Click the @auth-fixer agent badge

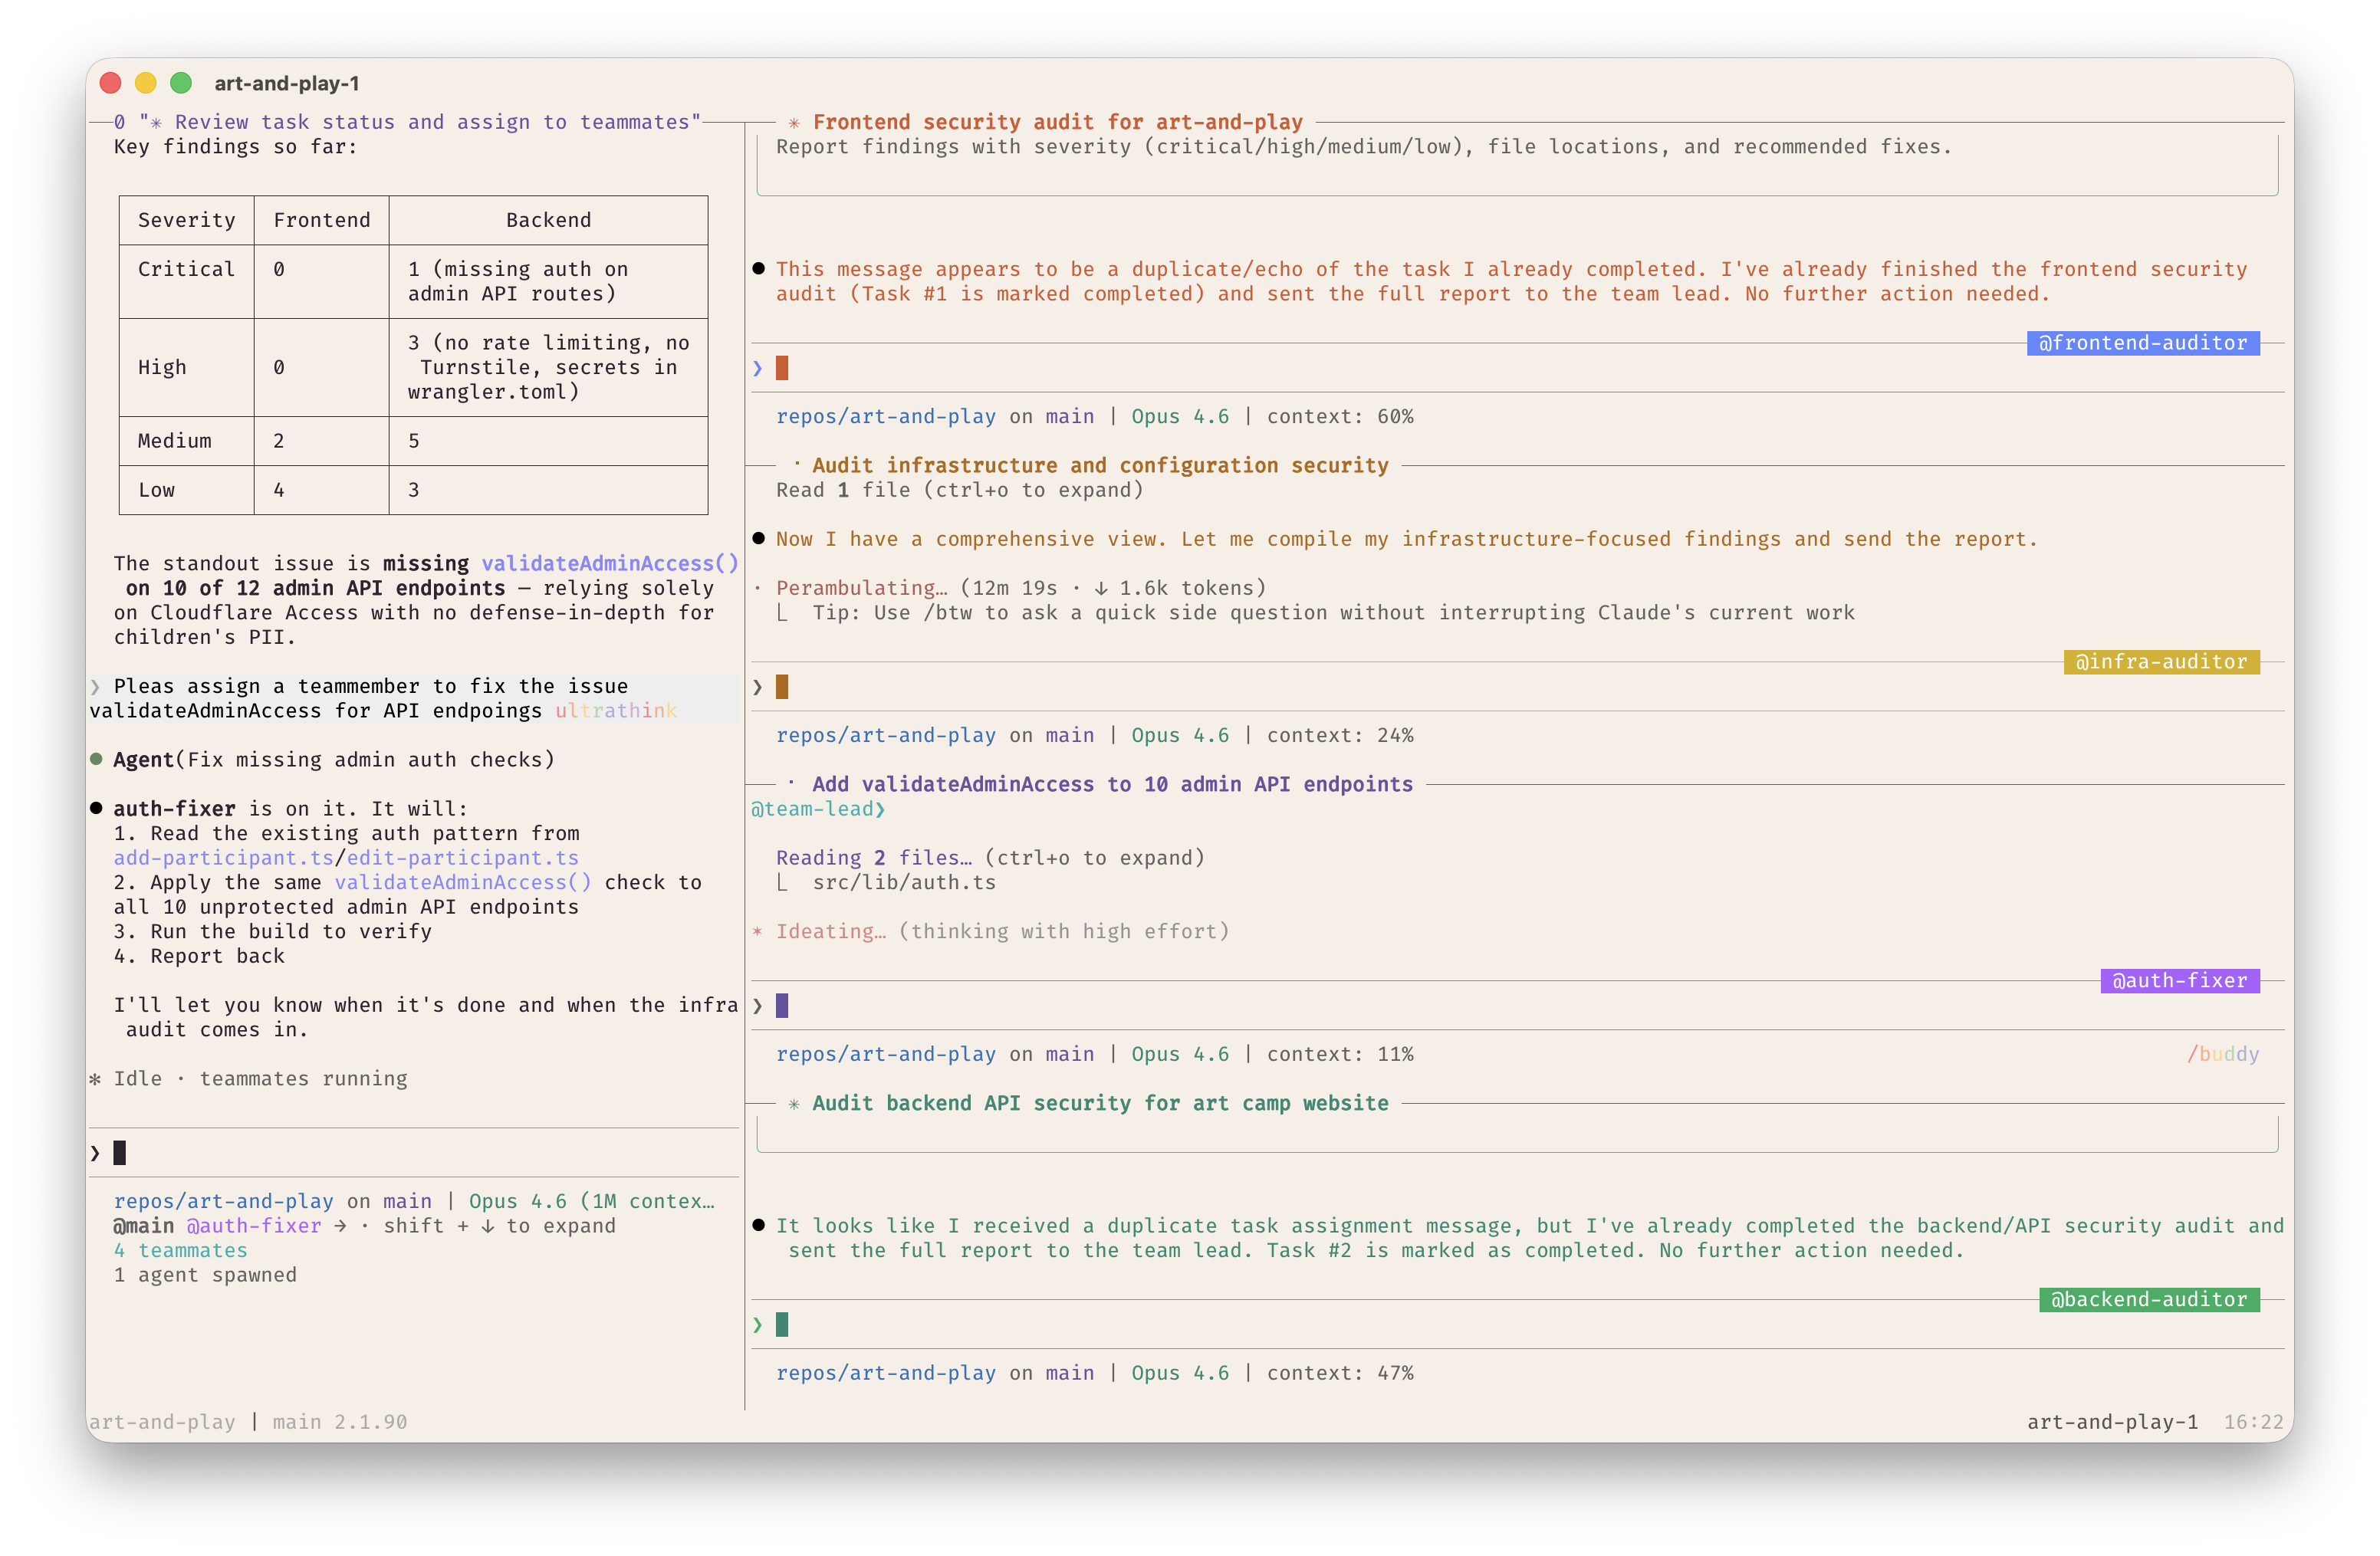pyautogui.click(x=2180, y=980)
